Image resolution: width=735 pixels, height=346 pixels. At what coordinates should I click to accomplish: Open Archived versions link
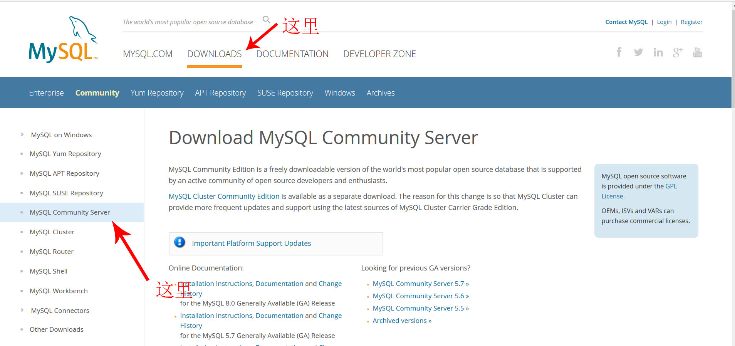pos(402,321)
